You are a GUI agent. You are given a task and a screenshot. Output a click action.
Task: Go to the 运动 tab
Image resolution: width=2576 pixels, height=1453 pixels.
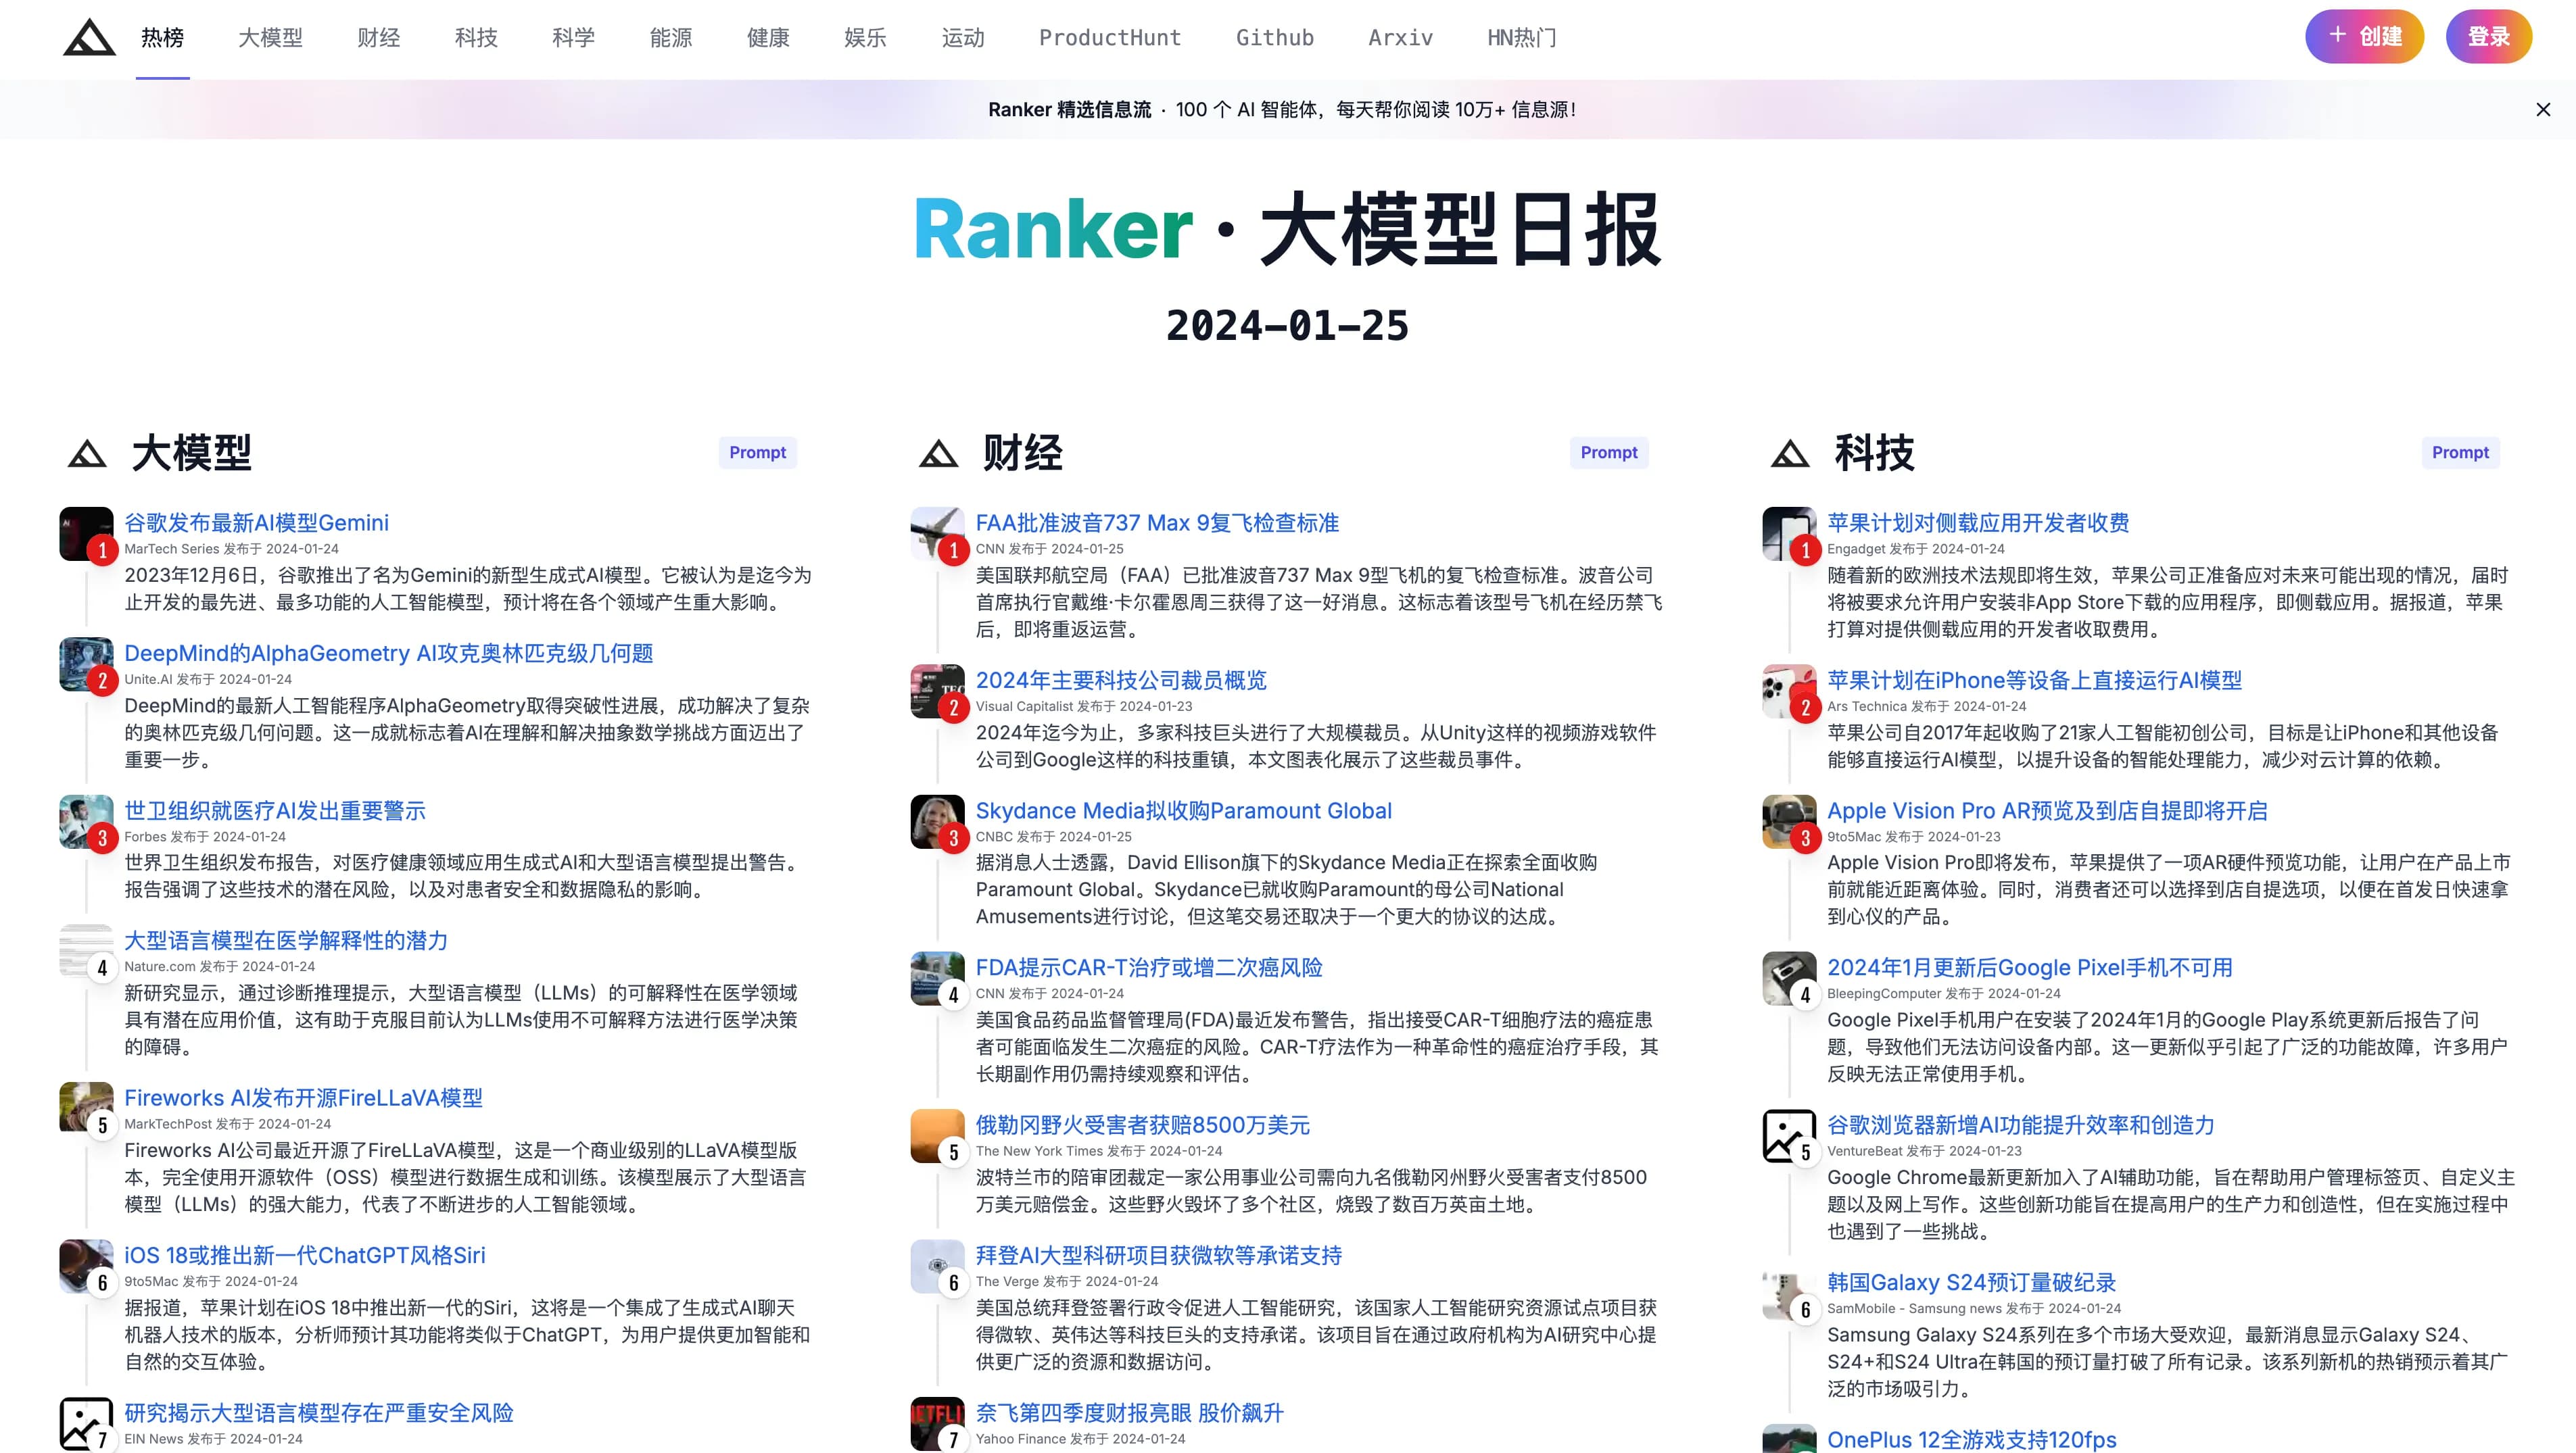click(x=964, y=38)
